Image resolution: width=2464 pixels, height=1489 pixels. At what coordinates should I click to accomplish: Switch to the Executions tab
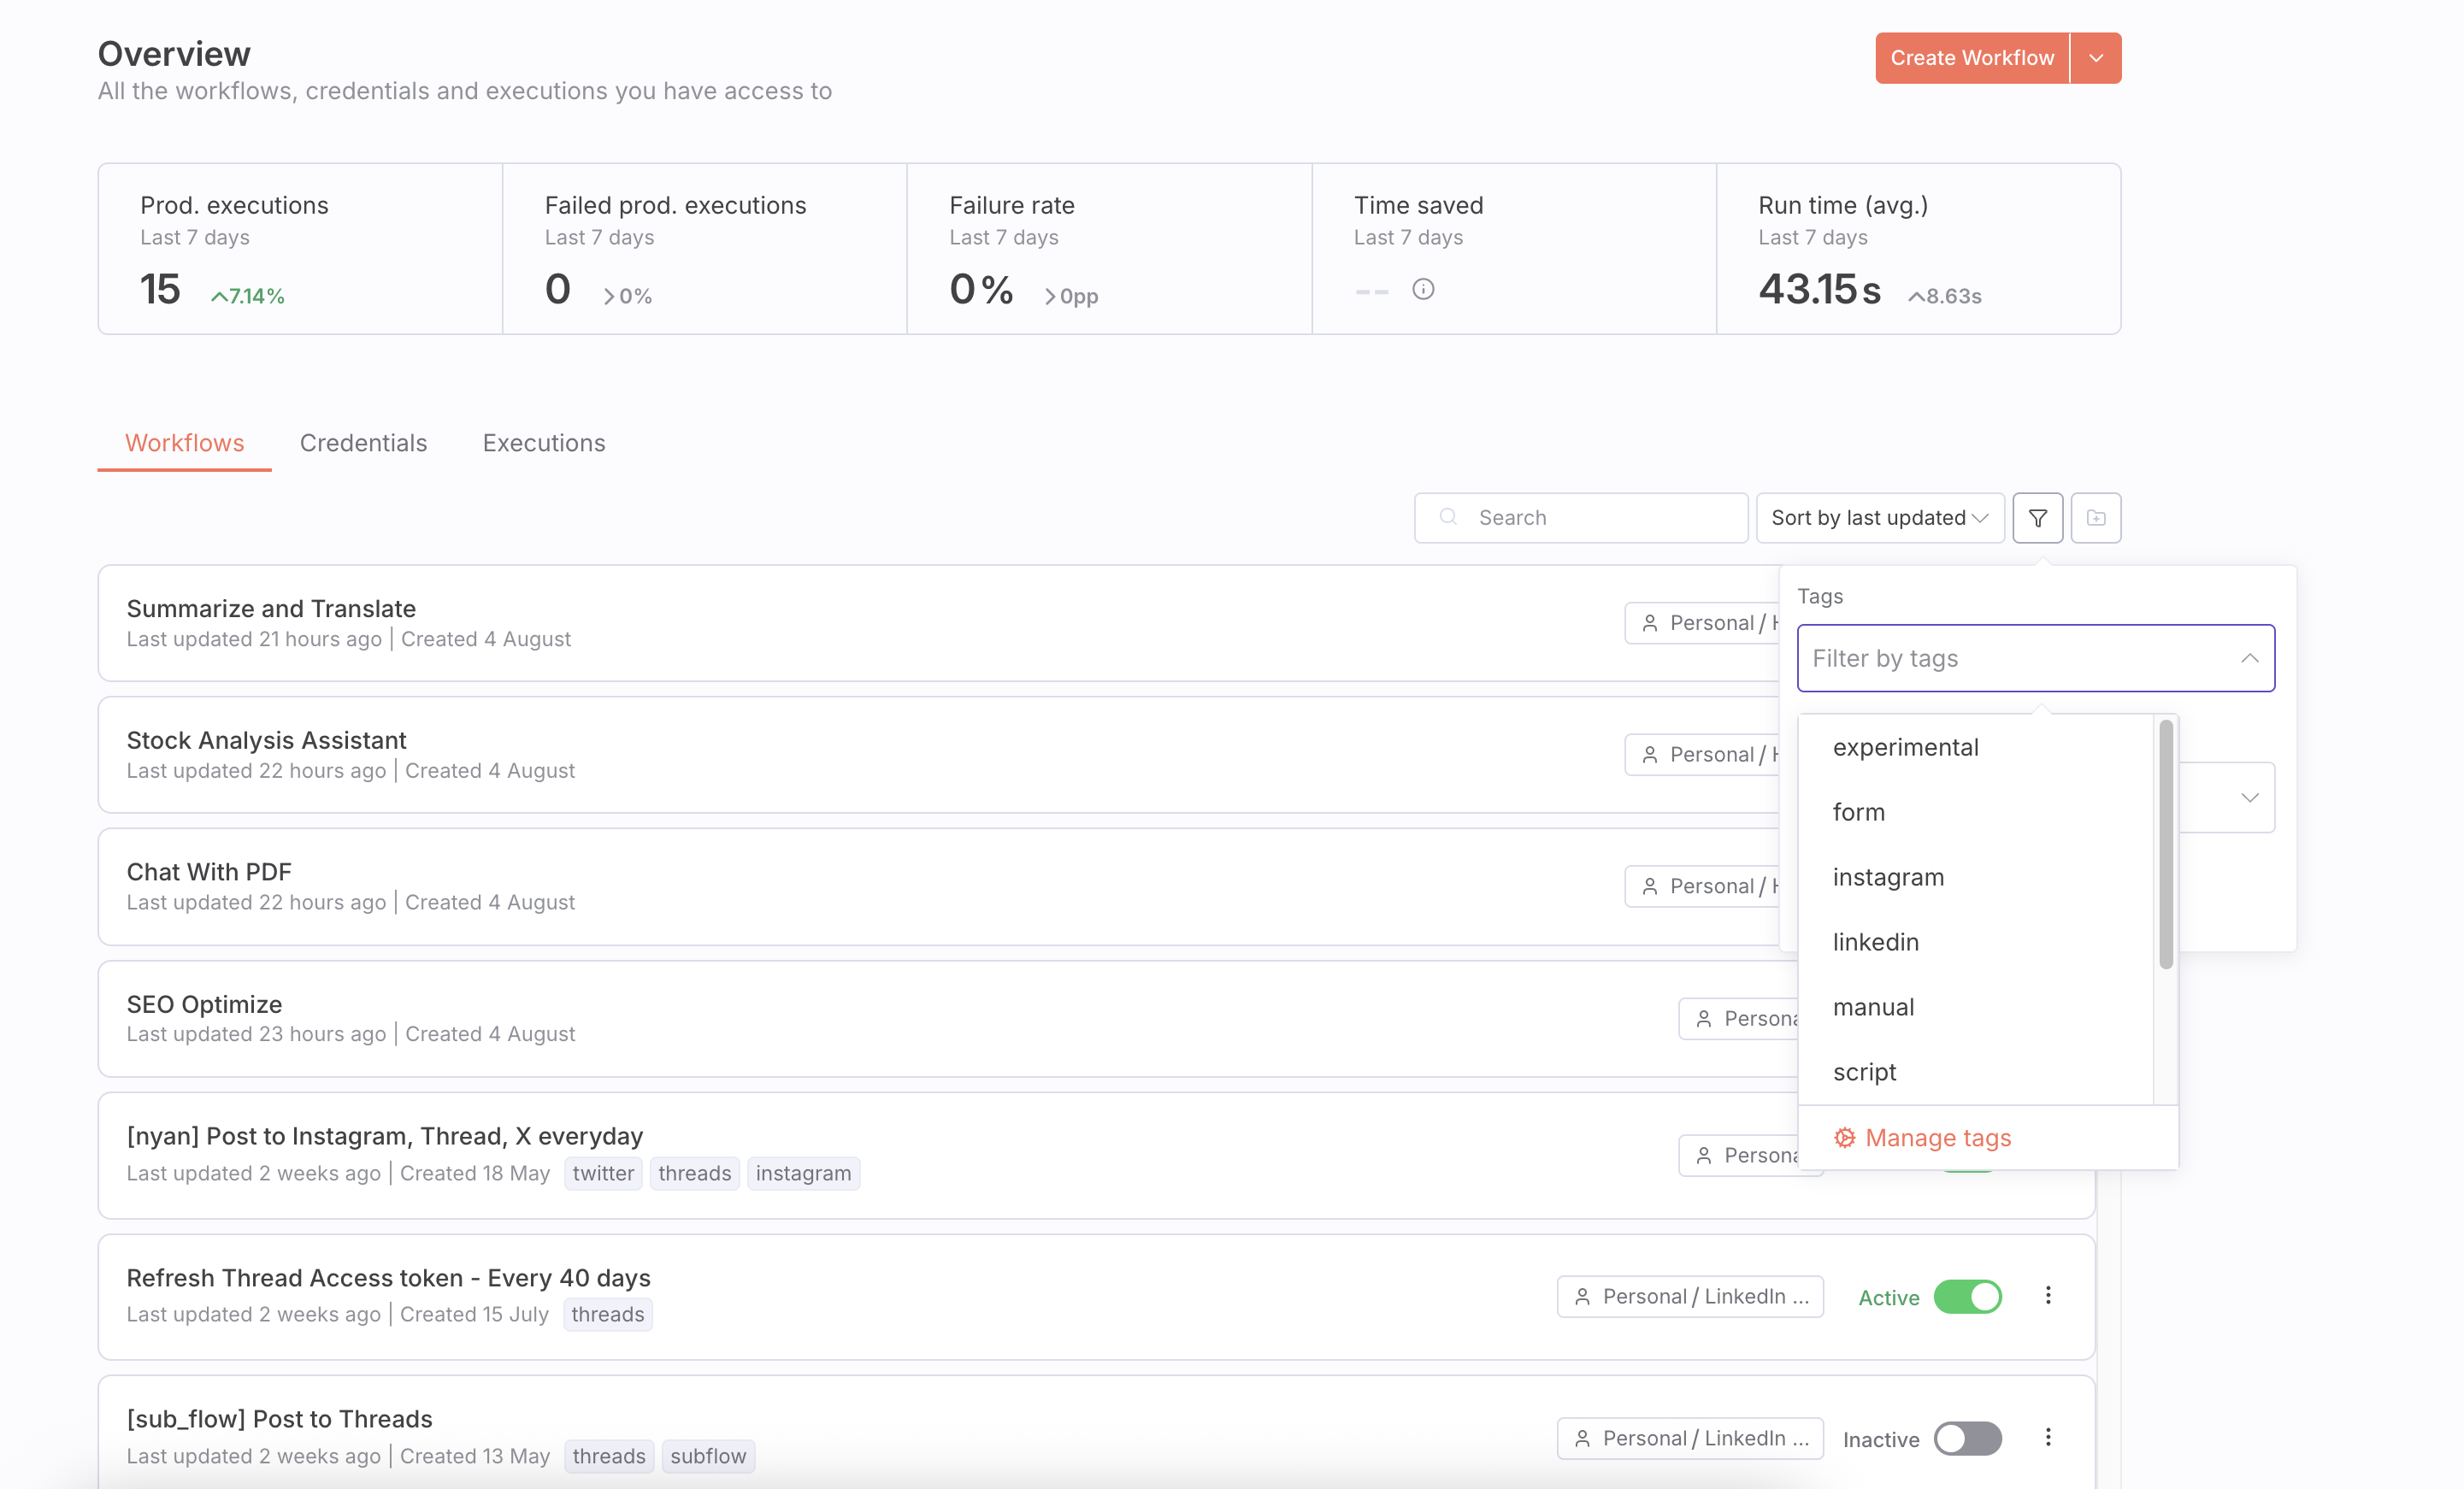tap(543, 442)
